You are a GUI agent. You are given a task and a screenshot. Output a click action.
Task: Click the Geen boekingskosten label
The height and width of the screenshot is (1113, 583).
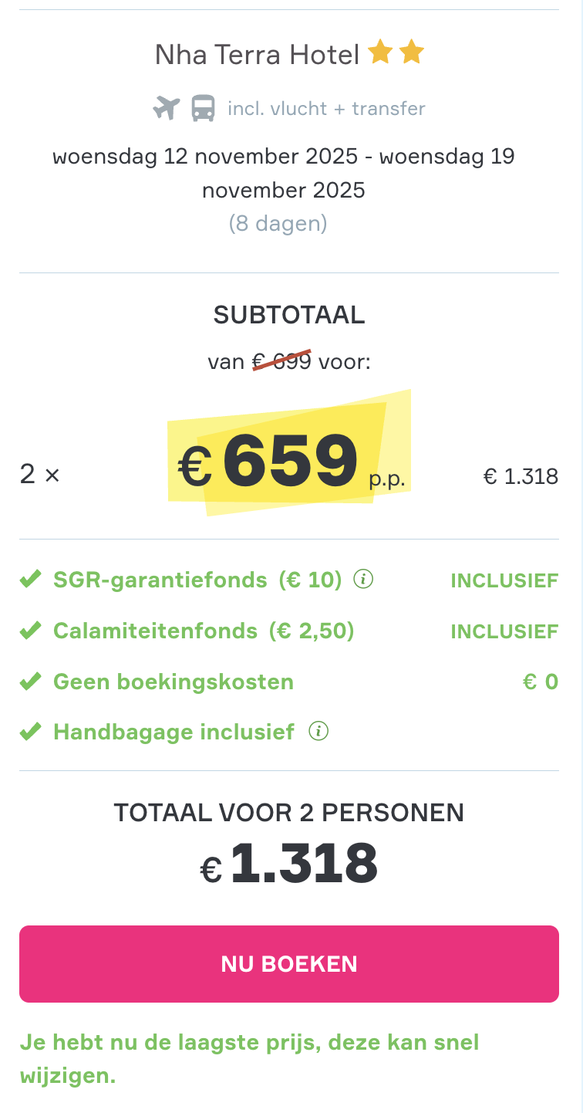tap(174, 682)
